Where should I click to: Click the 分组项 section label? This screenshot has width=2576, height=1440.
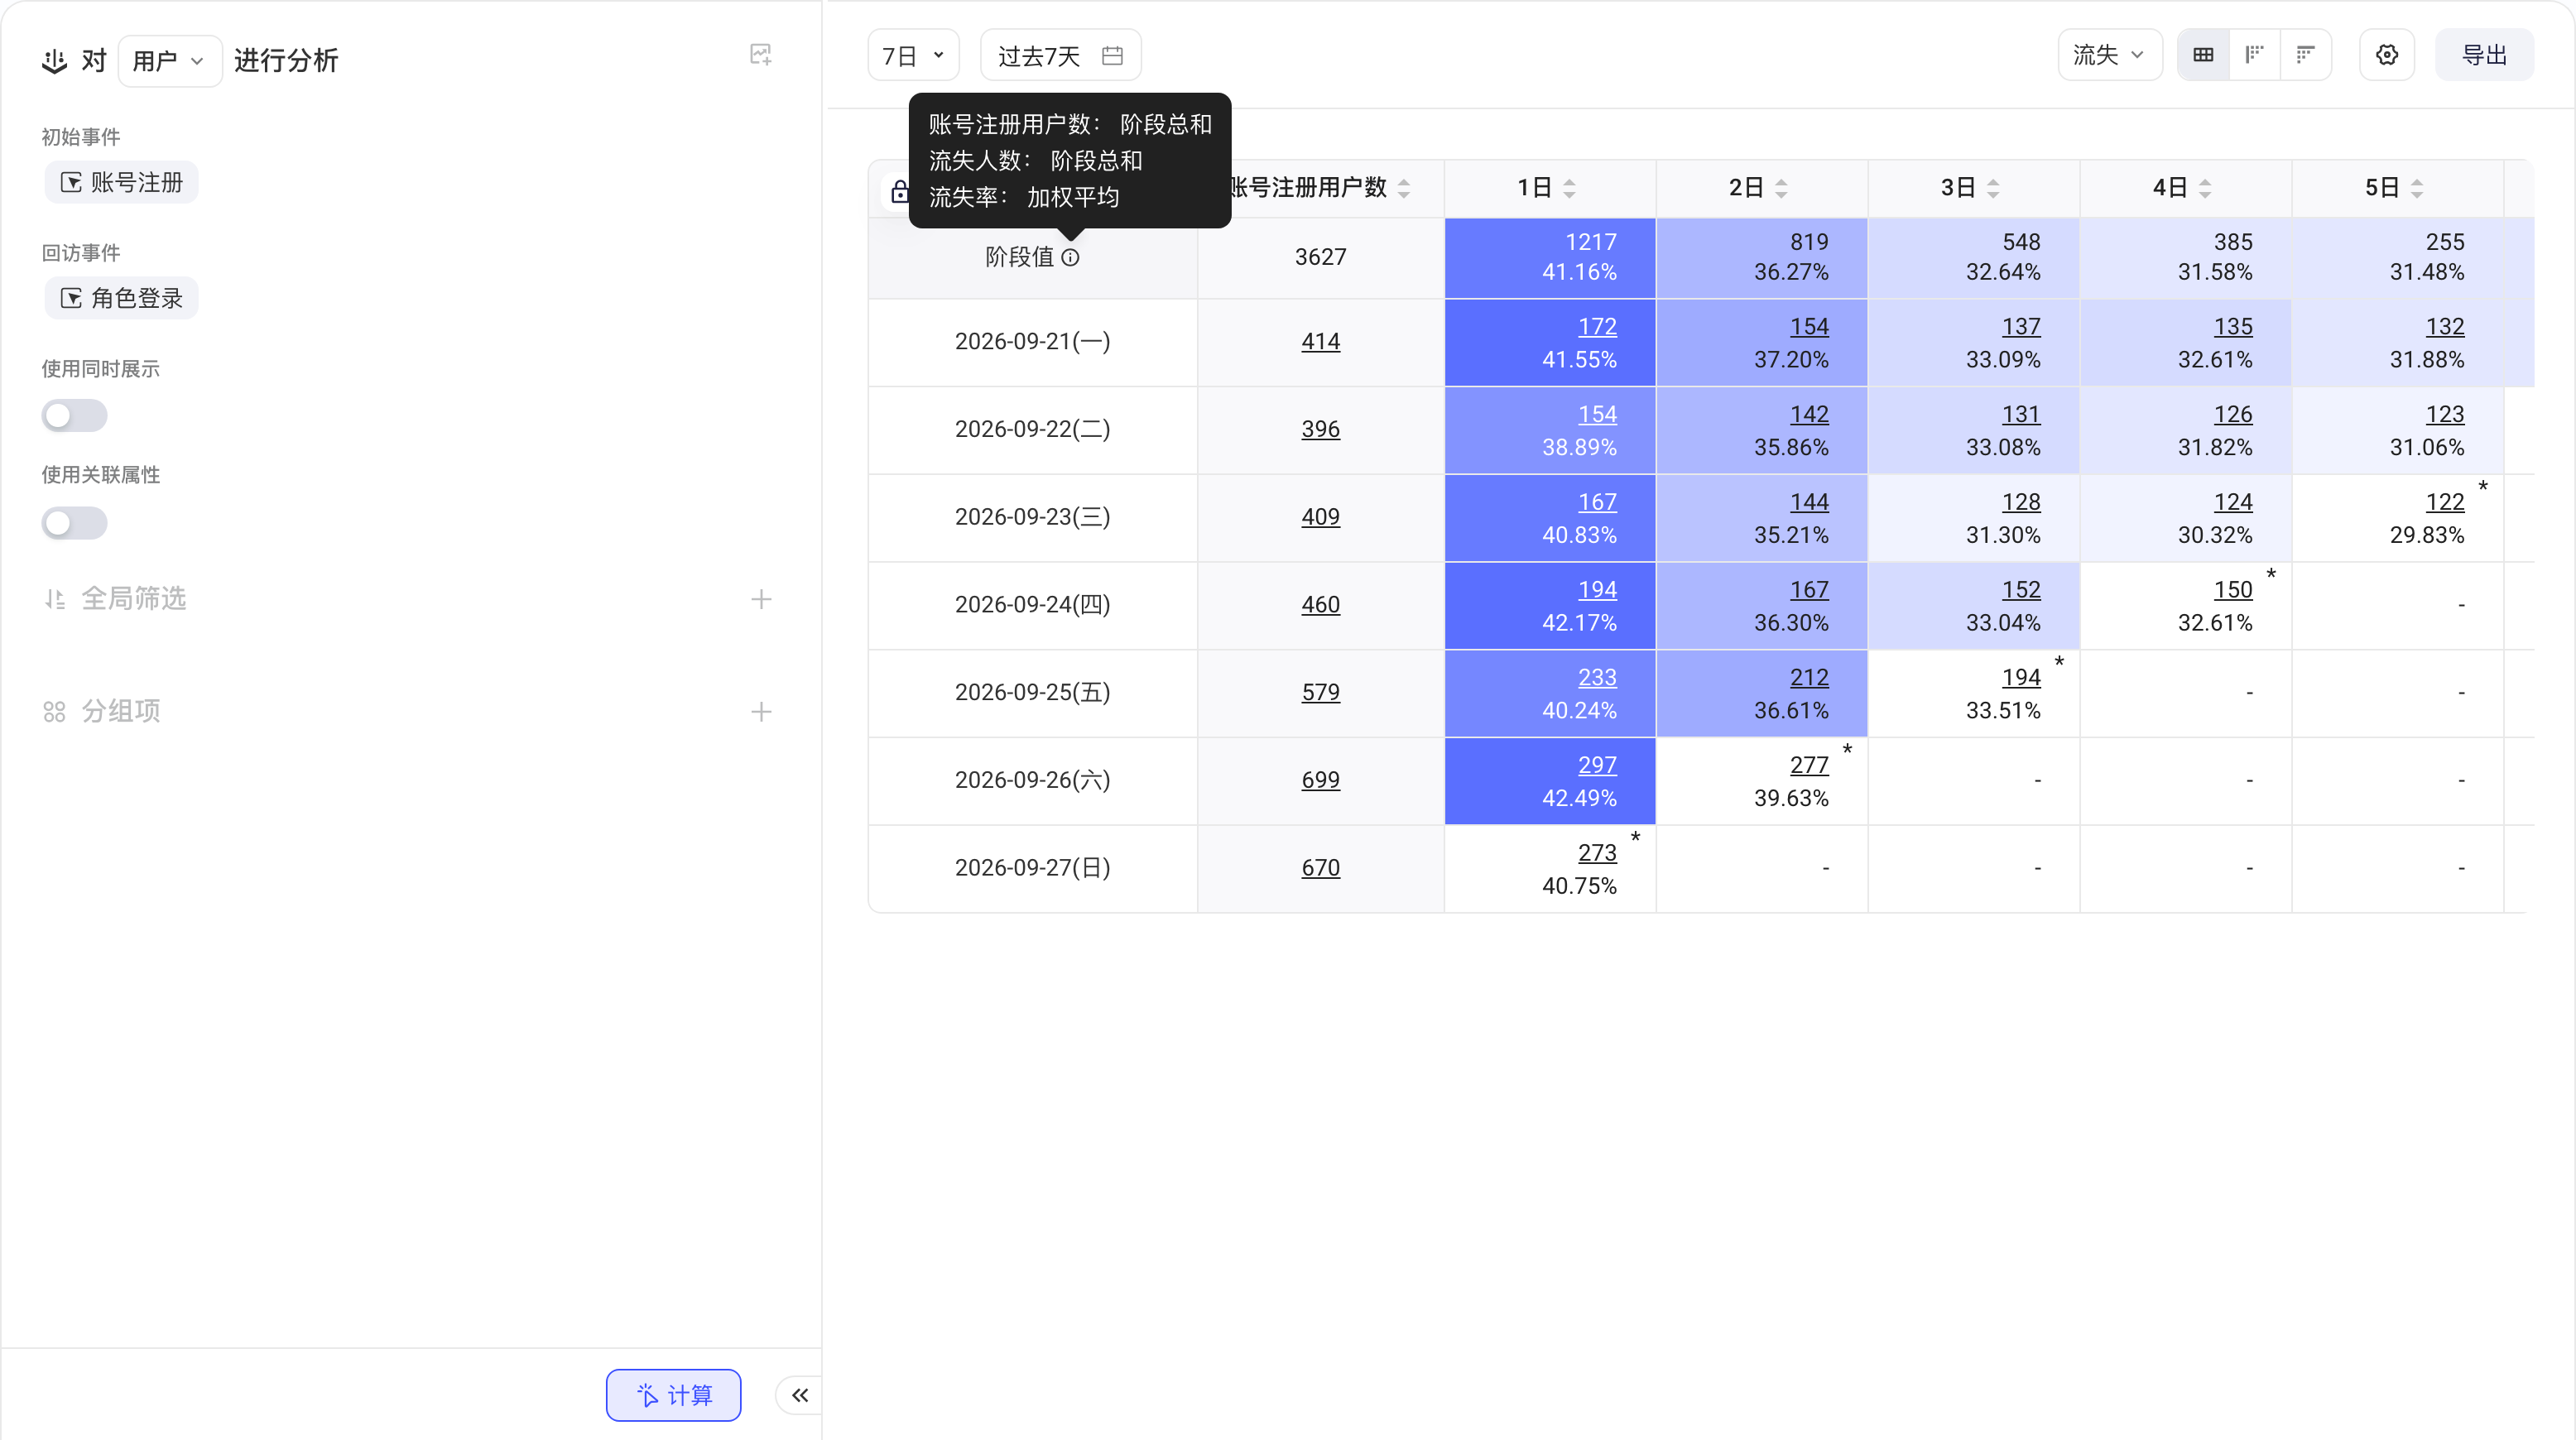[121, 711]
